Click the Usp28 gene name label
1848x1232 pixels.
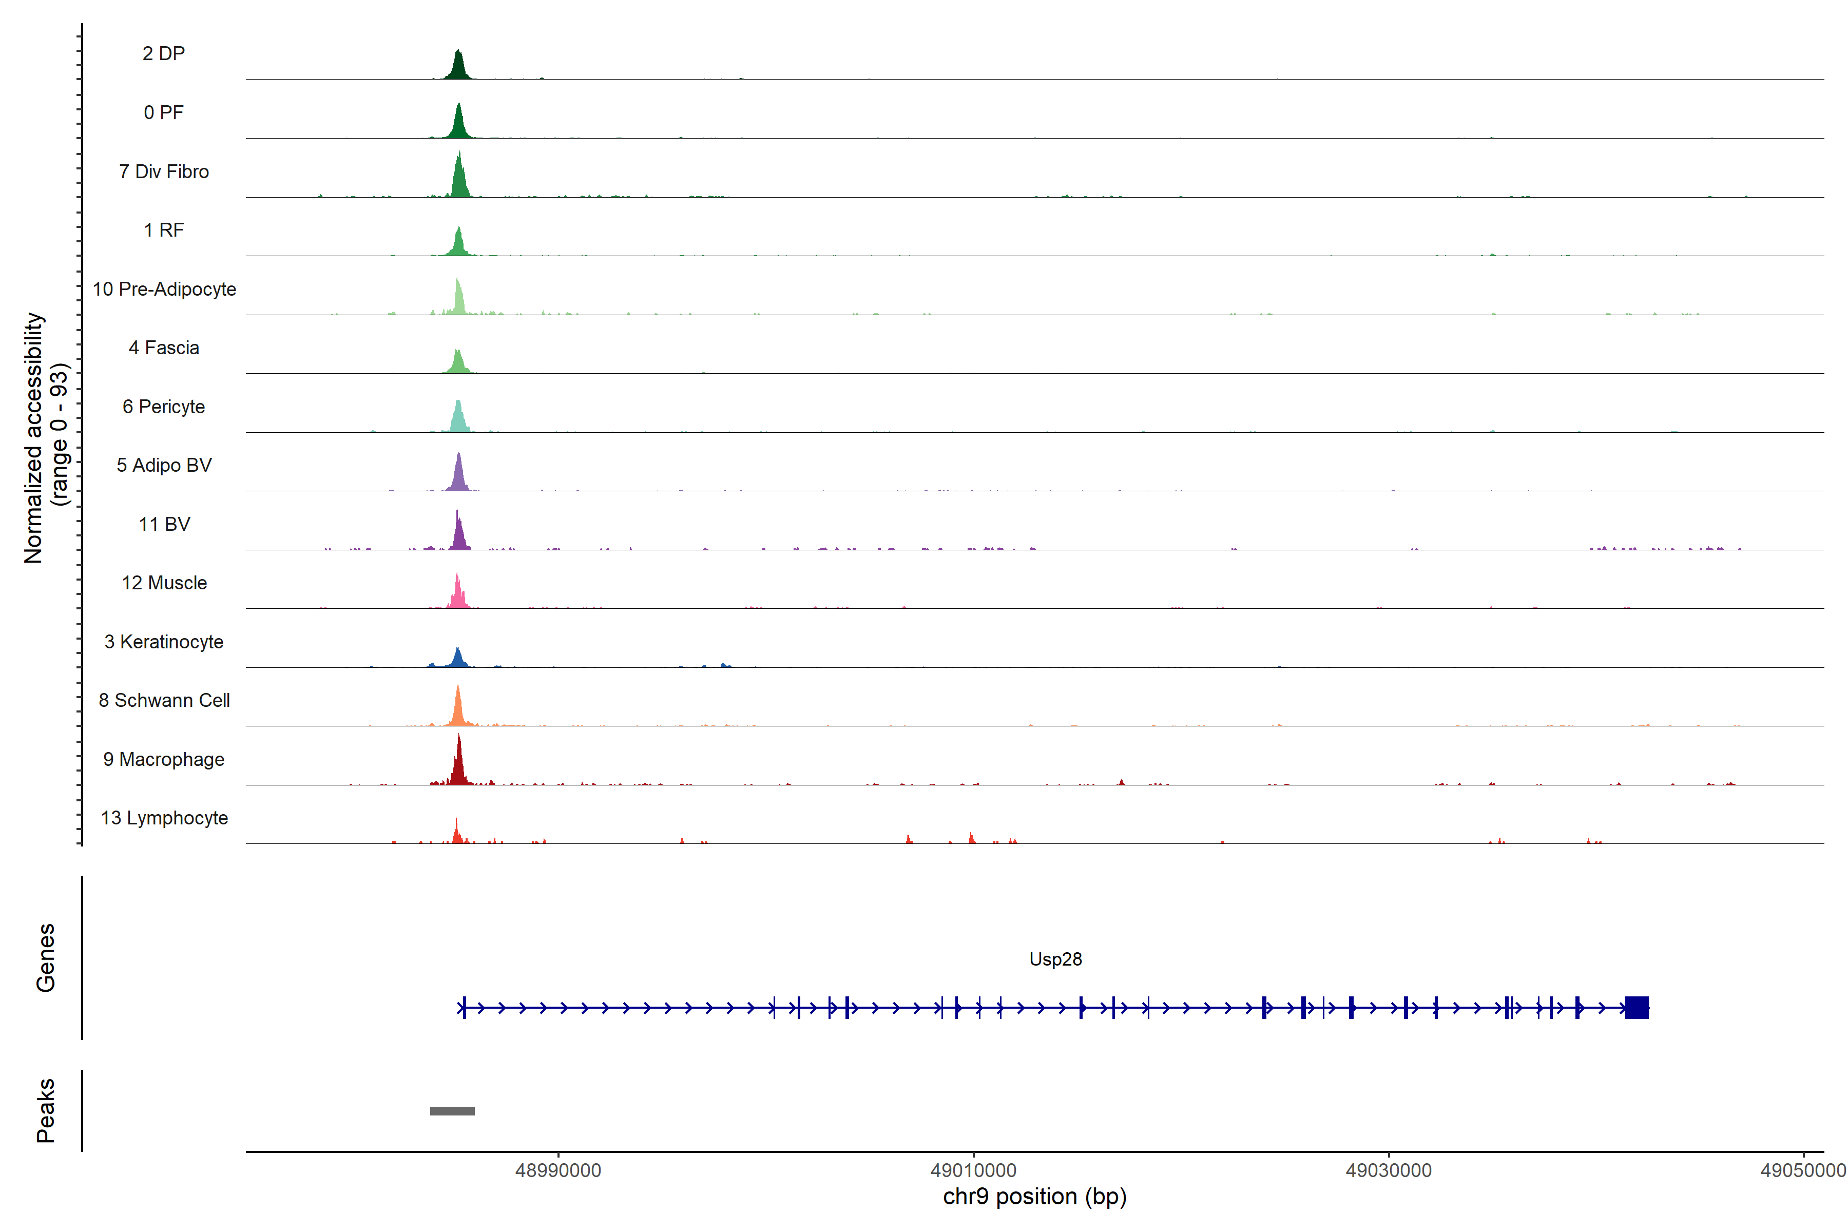click(1055, 958)
